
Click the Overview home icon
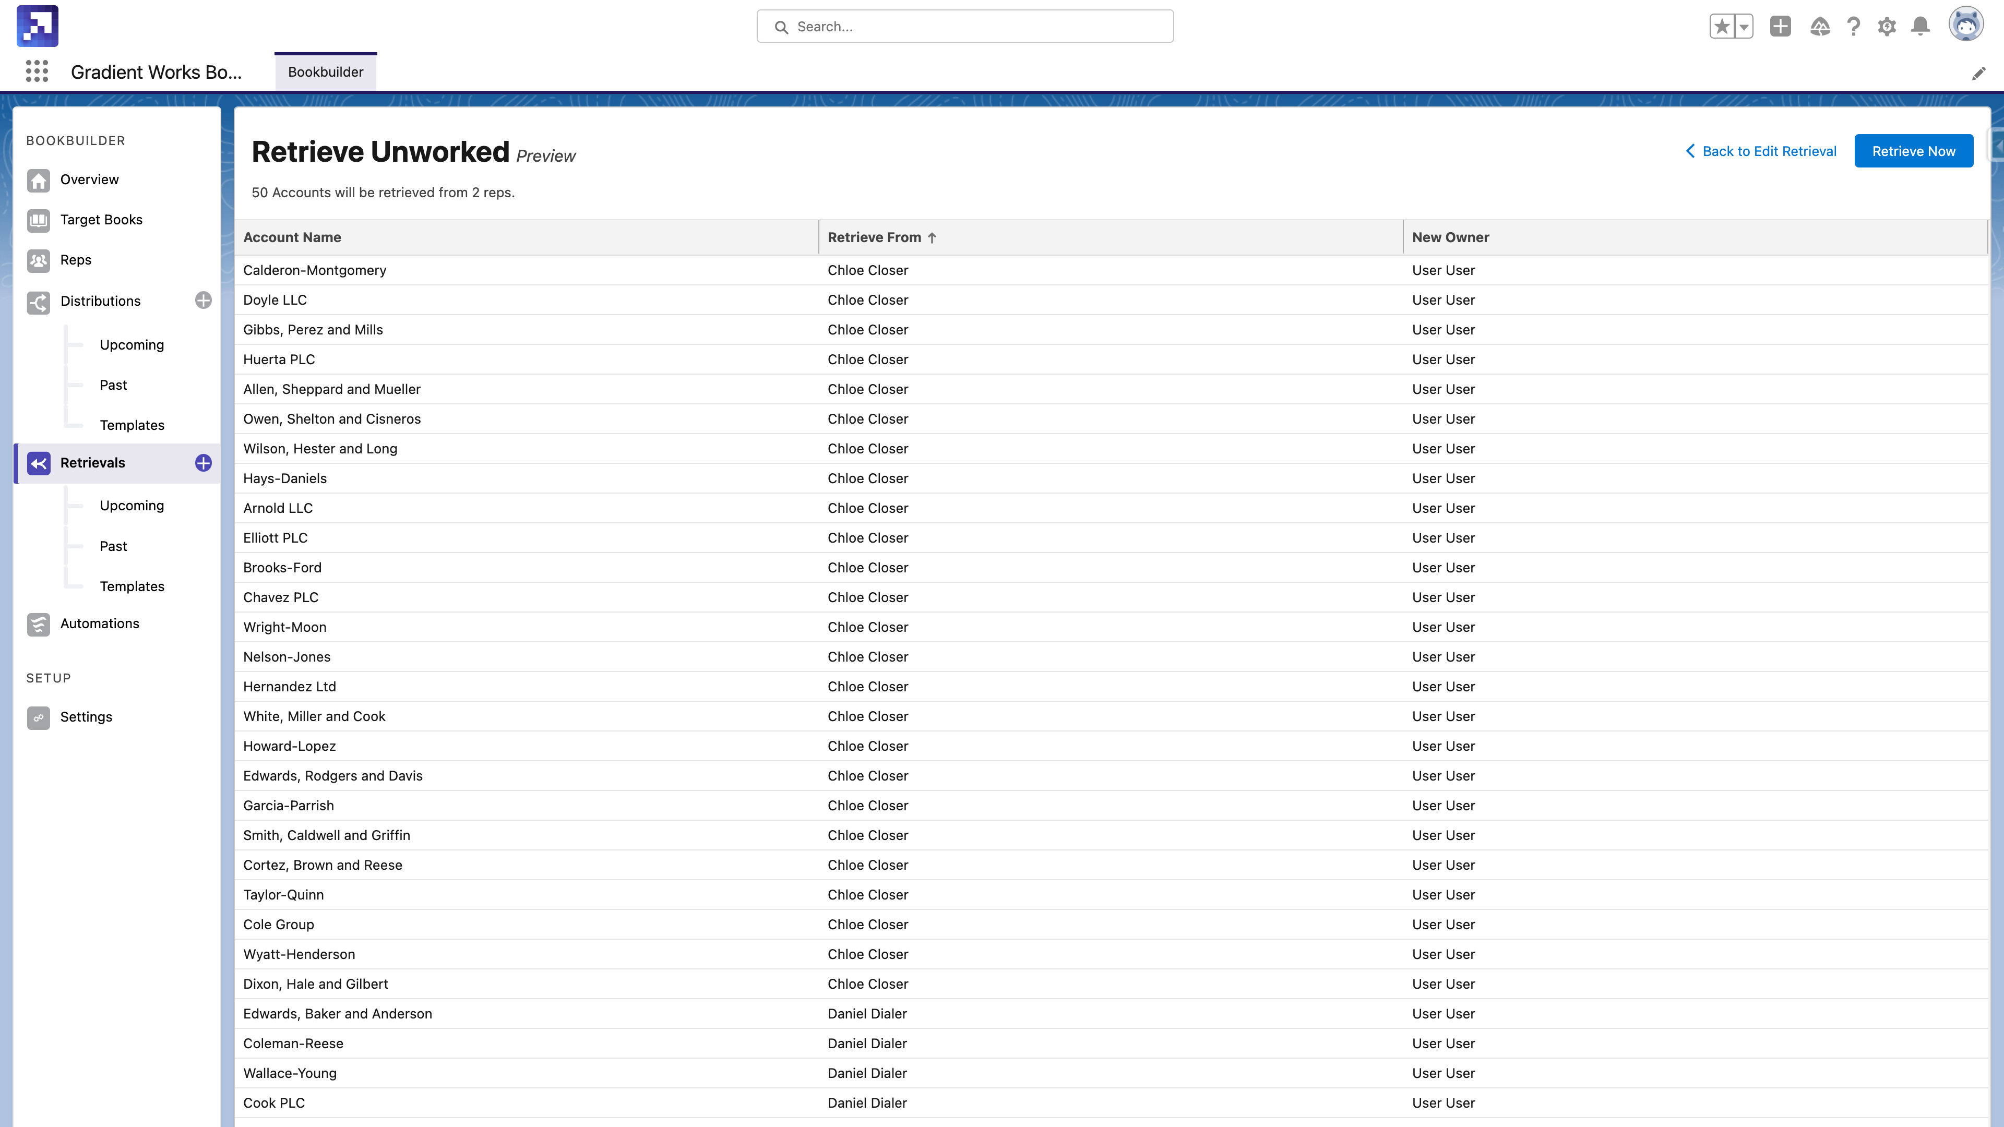click(38, 179)
